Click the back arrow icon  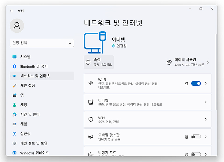click(x=12, y=11)
